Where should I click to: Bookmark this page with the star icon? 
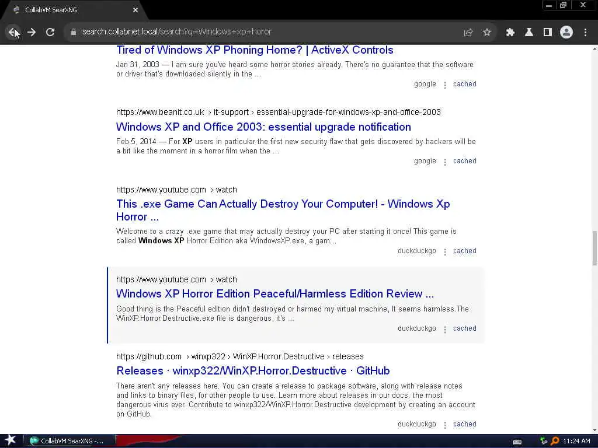[486, 33]
